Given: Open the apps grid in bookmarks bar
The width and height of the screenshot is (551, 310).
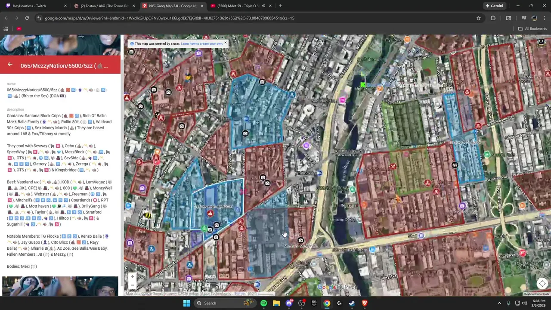Looking at the screenshot, I should (6, 29).
